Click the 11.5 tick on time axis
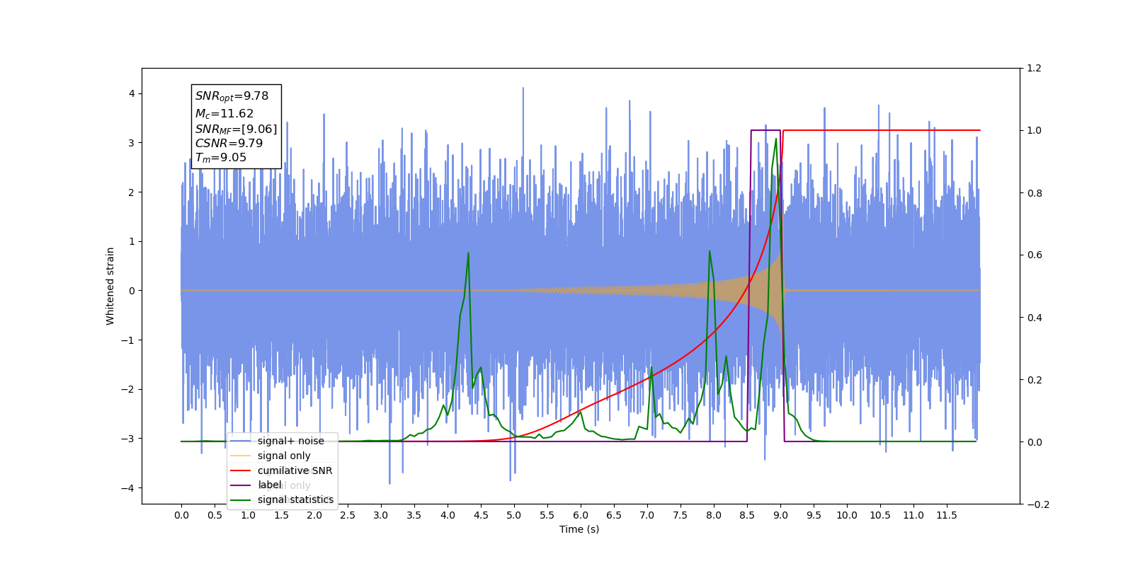The height and width of the screenshot is (566, 1133). [947, 515]
